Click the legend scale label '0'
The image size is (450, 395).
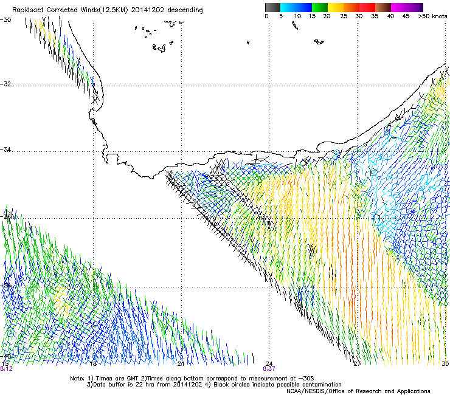point(266,16)
